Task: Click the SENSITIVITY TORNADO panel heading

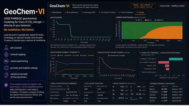Action: [161, 53]
